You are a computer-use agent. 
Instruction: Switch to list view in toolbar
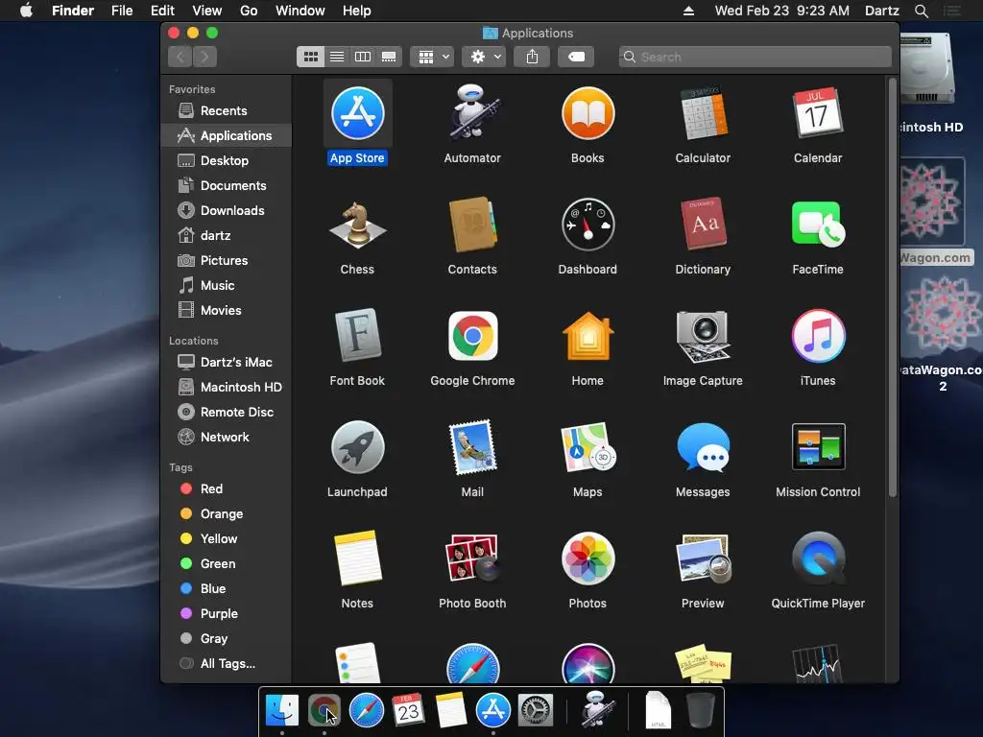337,57
